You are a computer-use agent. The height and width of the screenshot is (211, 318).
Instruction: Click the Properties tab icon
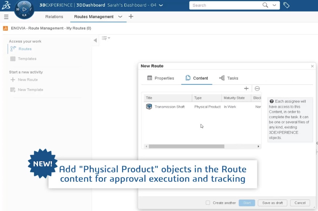point(149,78)
